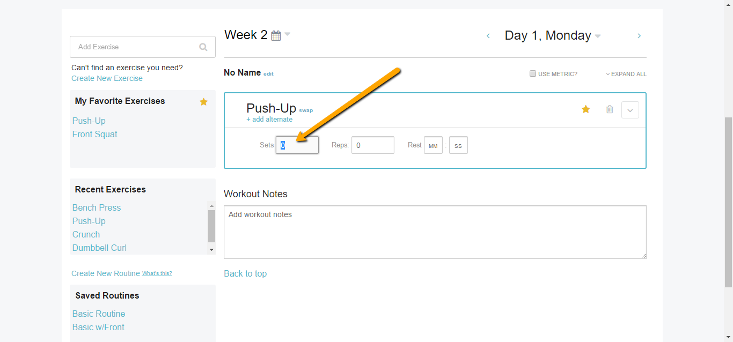Viewport: 733px width, 342px height.
Task: Go to next day with right arrow
Action: click(x=639, y=36)
